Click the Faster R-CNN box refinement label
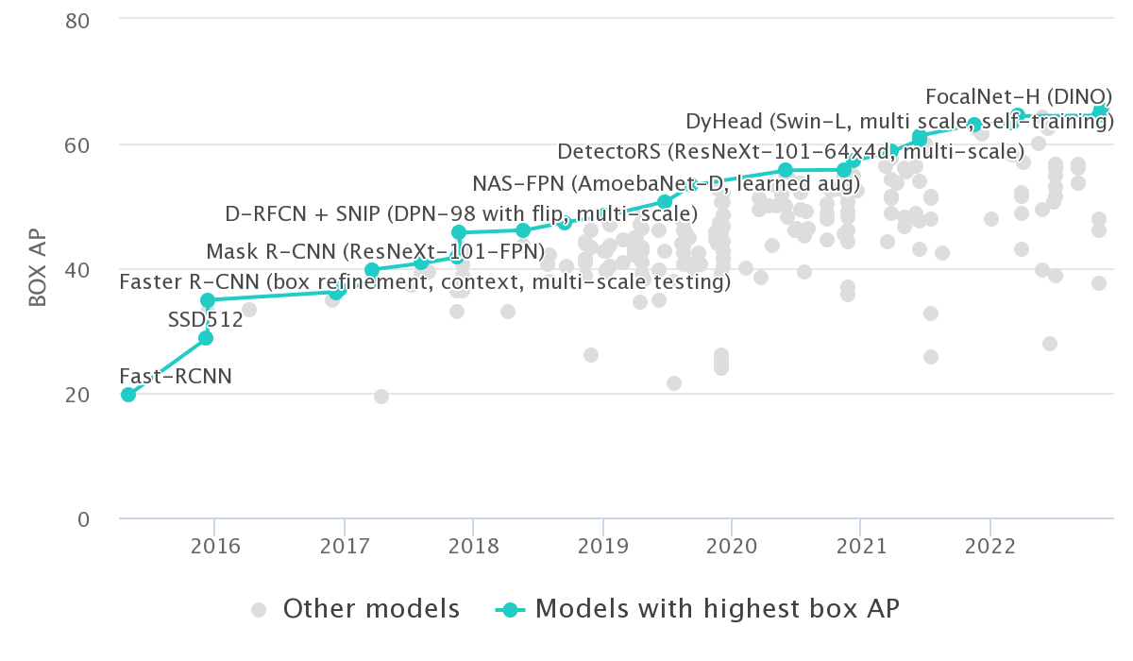 point(425,282)
